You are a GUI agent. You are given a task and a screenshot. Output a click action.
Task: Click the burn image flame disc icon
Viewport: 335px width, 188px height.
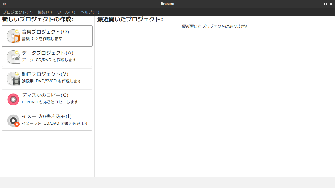13,121
